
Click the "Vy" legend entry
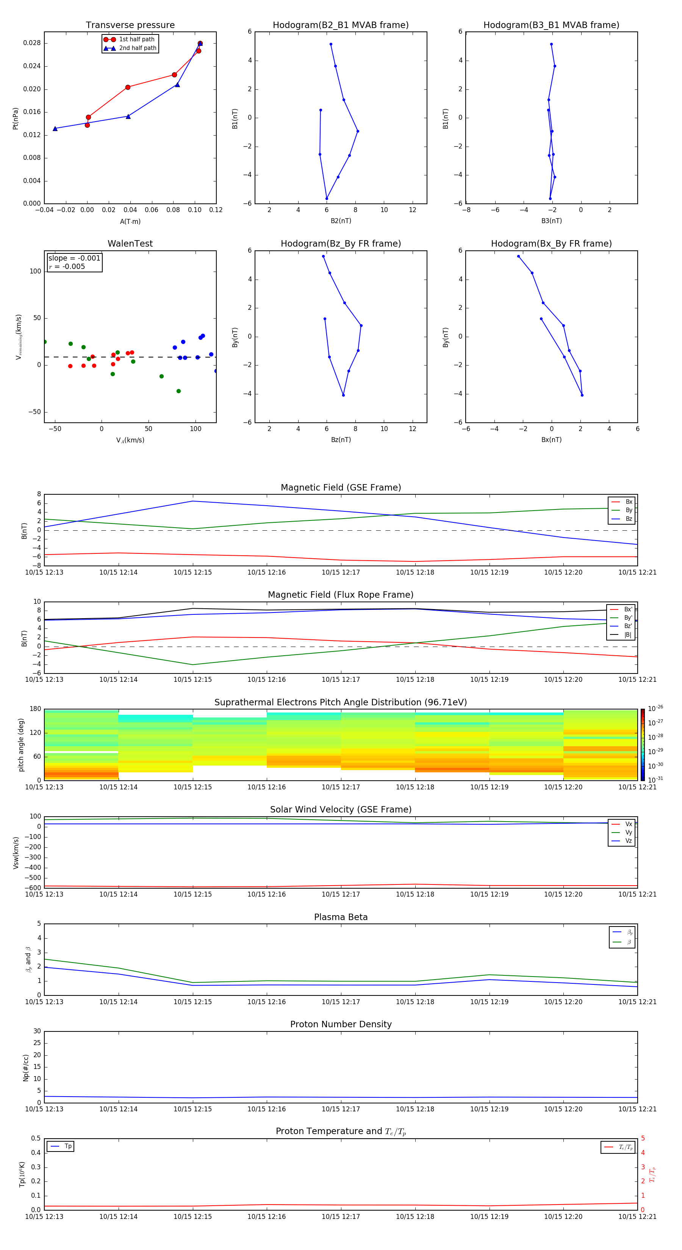click(x=622, y=832)
